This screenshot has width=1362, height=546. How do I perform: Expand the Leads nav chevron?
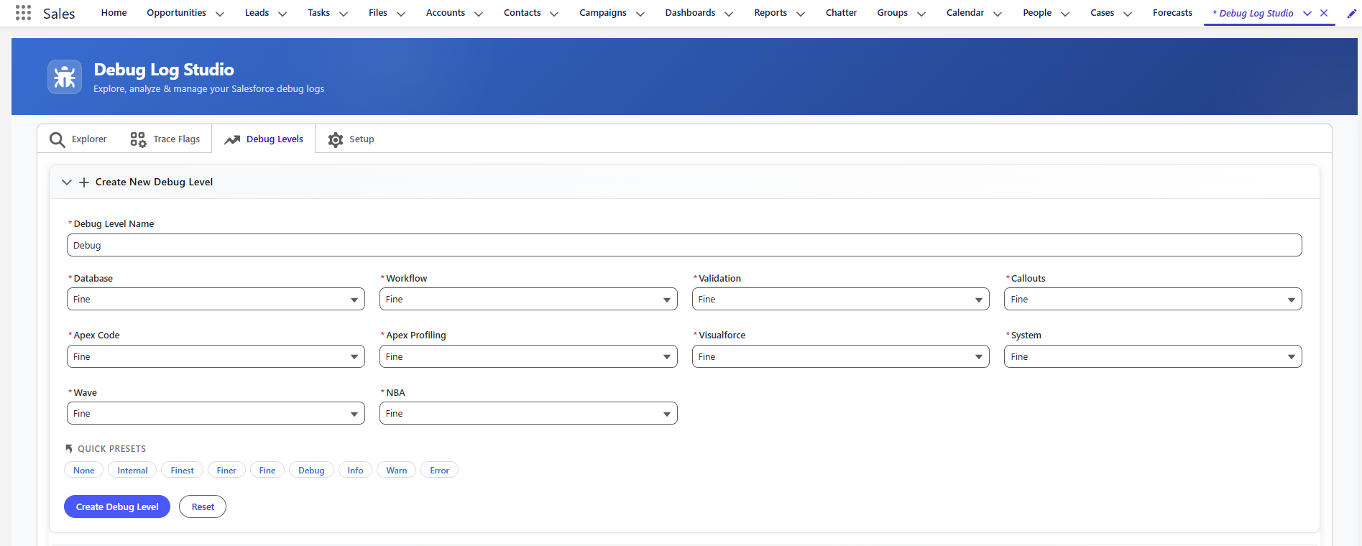tap(282, 14)
